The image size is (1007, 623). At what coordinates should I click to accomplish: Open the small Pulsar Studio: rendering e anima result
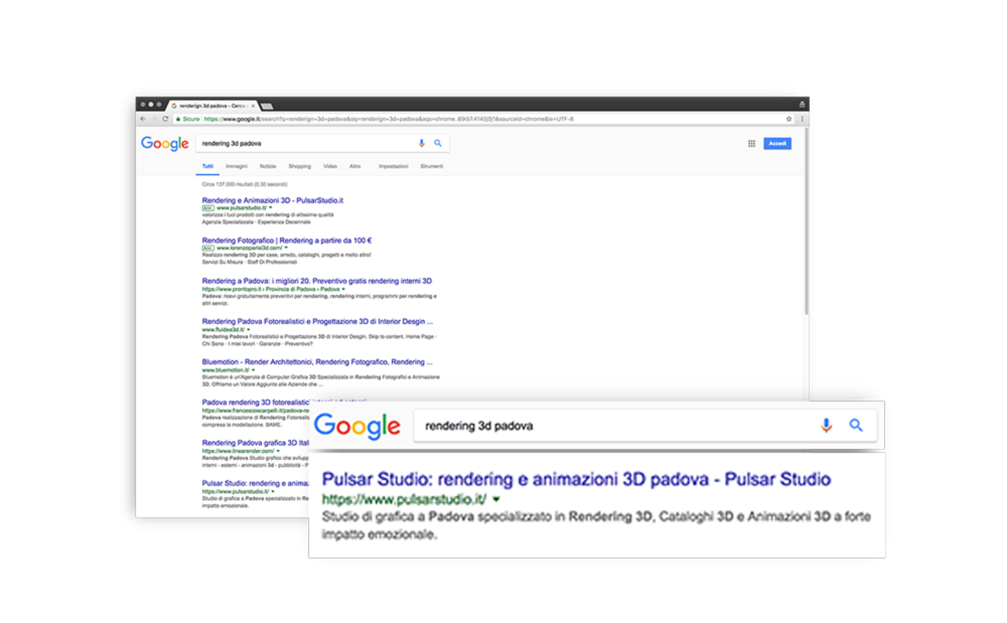(x=256, y=483)
